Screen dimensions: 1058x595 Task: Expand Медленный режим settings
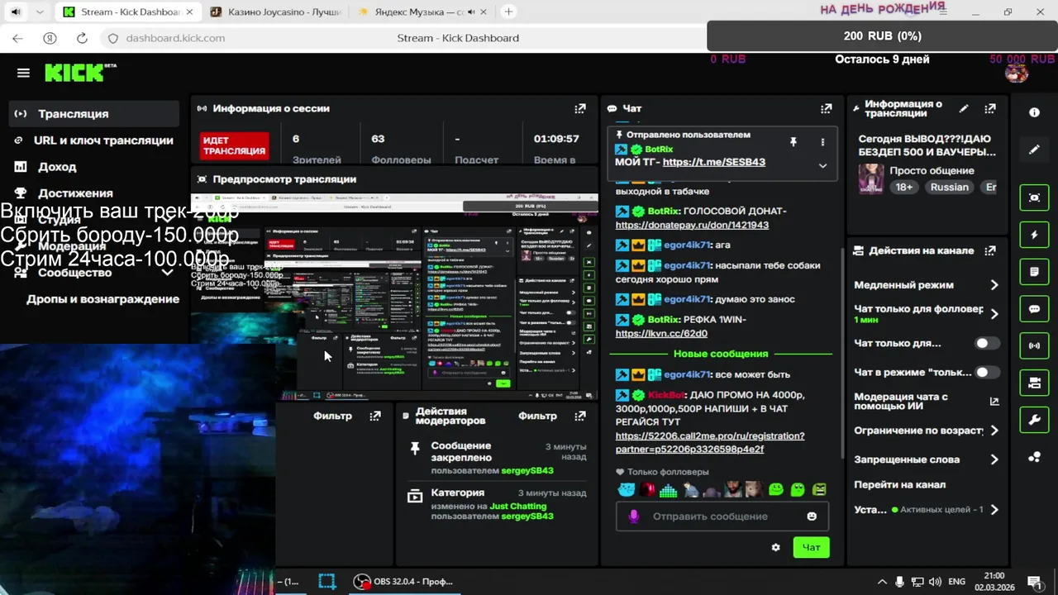(994, 285)
